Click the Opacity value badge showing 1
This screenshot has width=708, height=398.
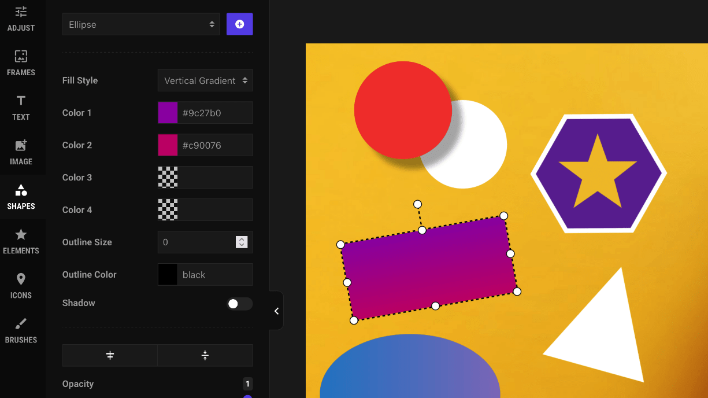(247, 384)
